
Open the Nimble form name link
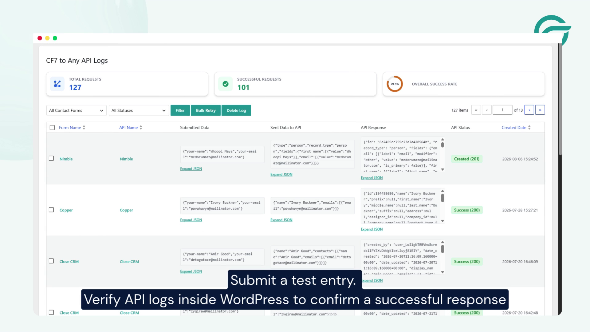66,159
